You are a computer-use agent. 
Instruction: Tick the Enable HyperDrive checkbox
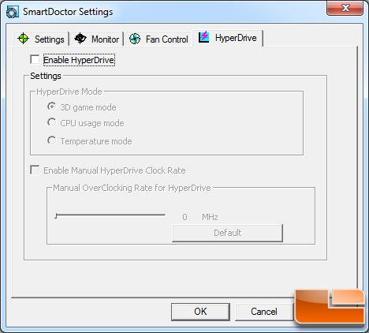tap(35, 59)
